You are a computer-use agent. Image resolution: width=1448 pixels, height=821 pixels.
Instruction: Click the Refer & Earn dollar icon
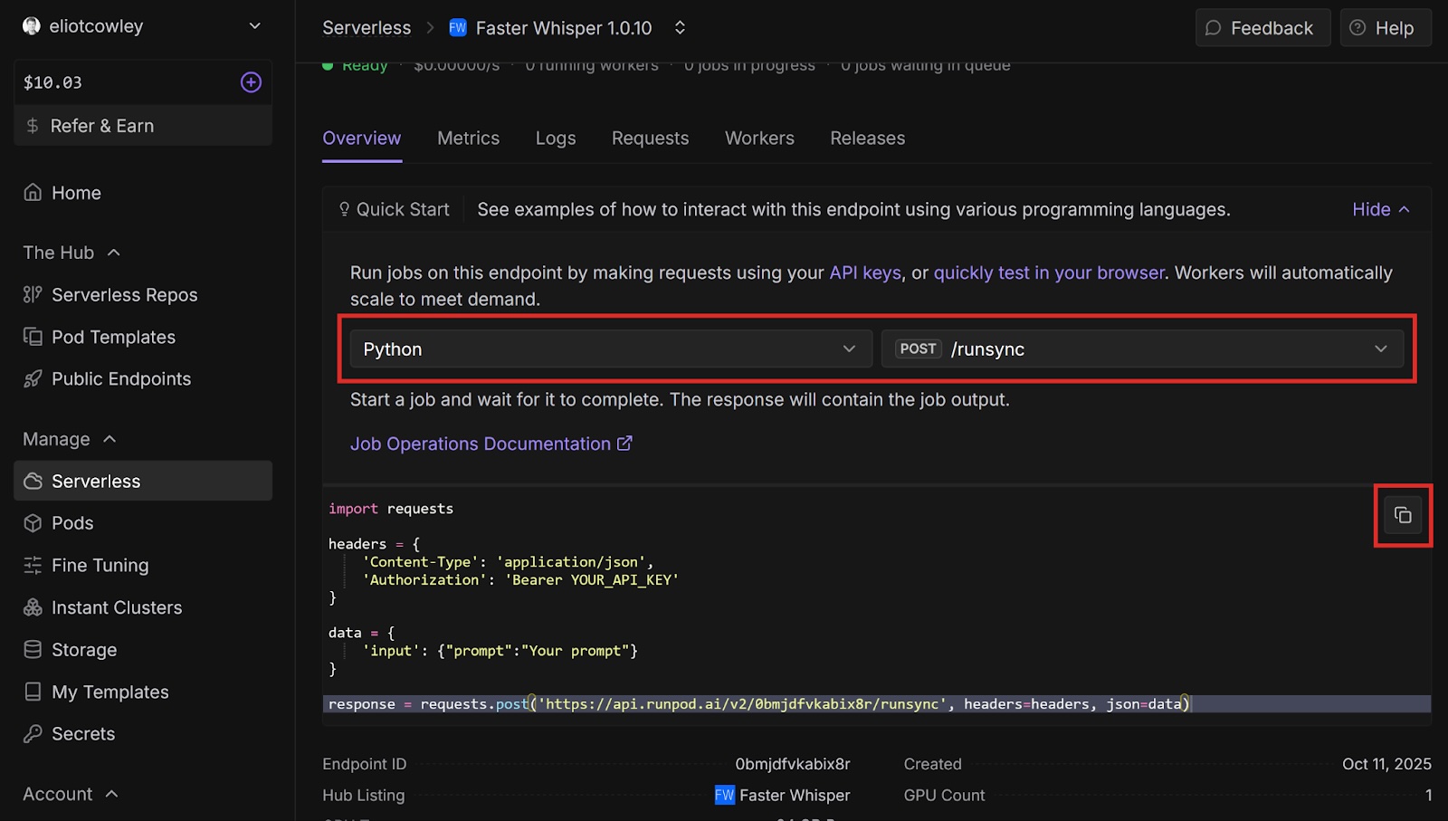pyautogui.click(x=33, y=126)
